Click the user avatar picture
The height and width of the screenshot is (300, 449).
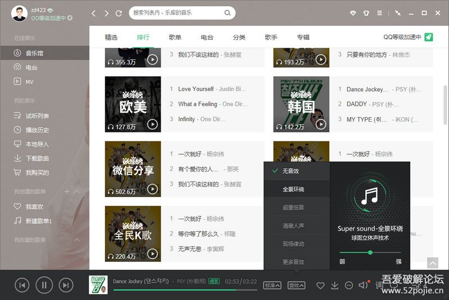19,13
